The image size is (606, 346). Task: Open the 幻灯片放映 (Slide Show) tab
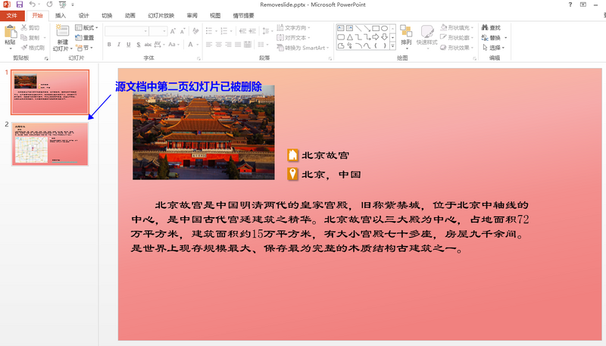point(161,15)
